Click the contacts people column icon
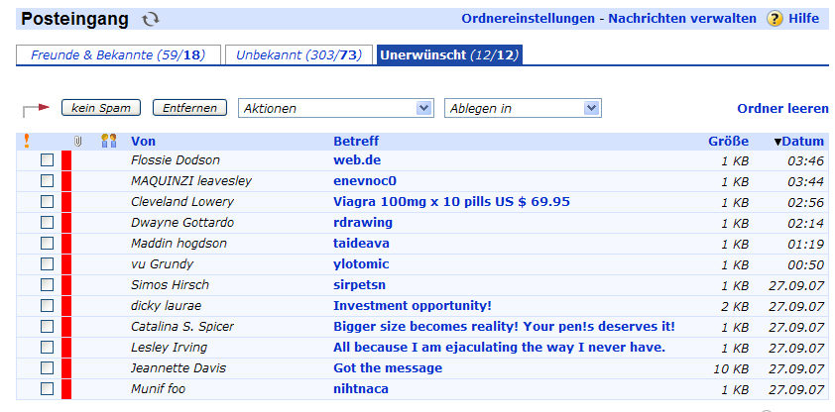 tap(109, 141)
